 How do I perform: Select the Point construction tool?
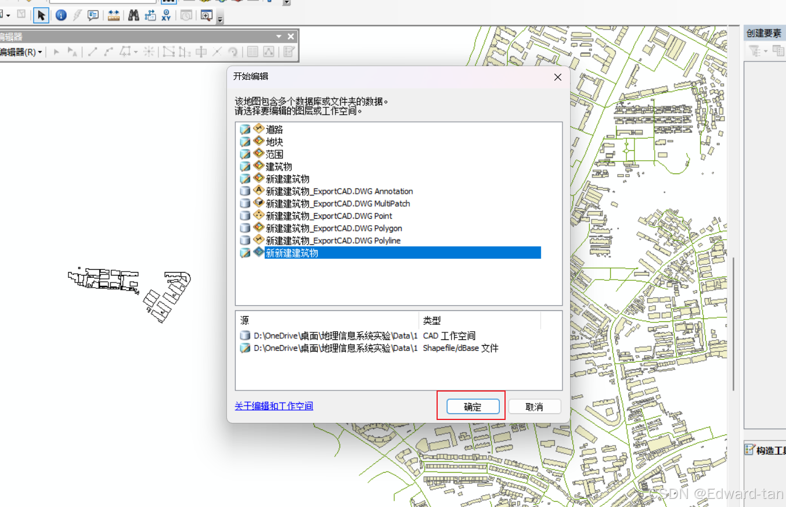[149, 52]
